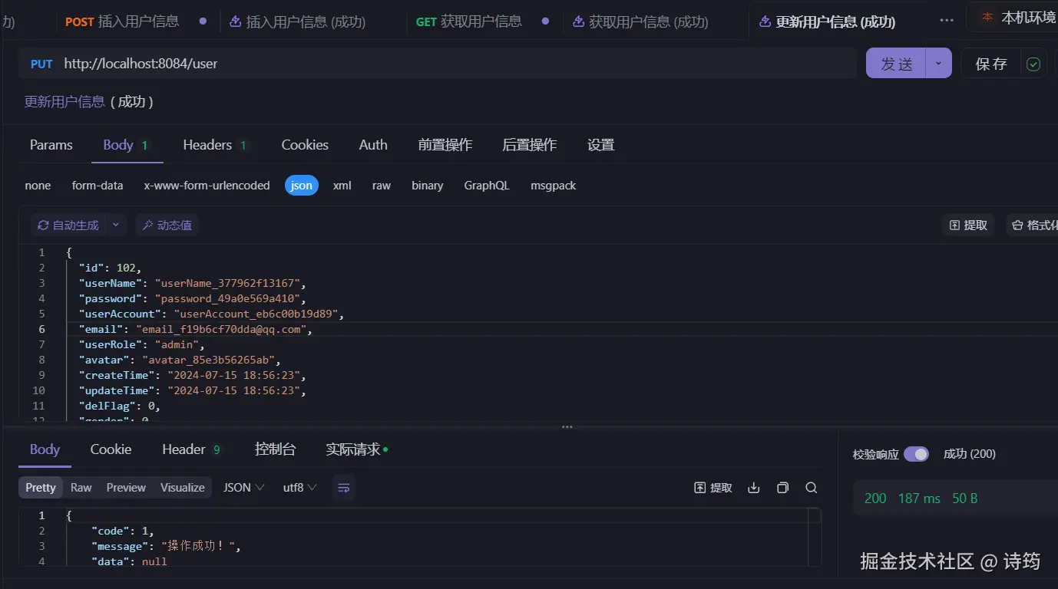This screenshot has height=589, width=1058.
Task: Select the json body type
Action: click(302, 186)
